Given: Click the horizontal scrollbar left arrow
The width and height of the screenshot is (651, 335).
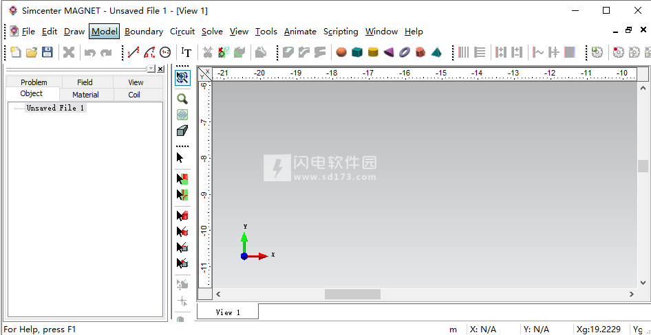Looking at the screenshot, I should 218,294.
